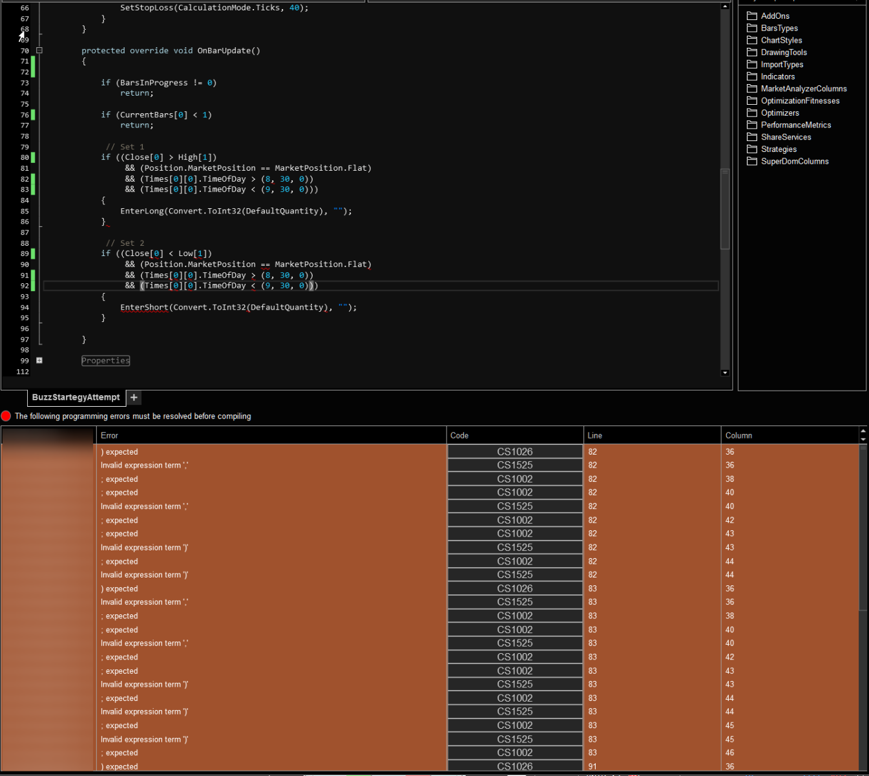This screenshot has width=869, height=776.
Task: Open the Strategies folder
Action: tap(778, 149)
